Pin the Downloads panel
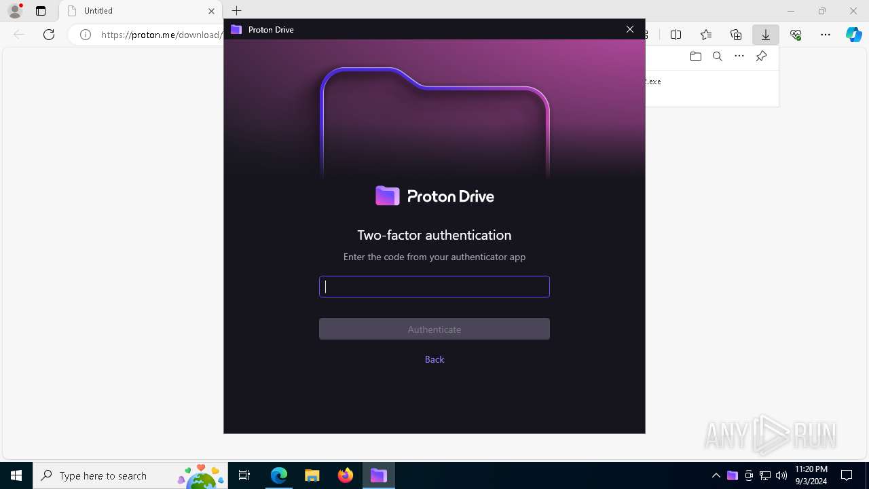 (x=761, y=56)
